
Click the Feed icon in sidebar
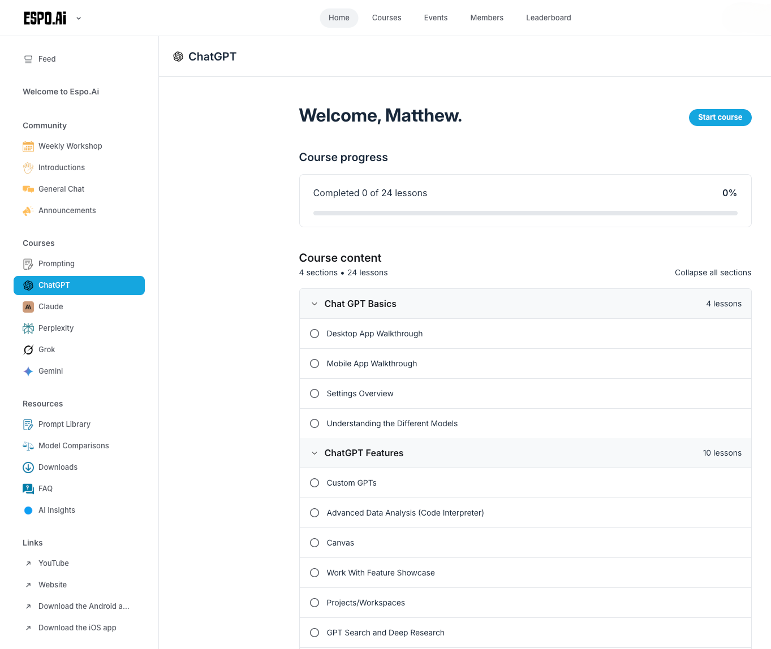click(x=28, y=59)
